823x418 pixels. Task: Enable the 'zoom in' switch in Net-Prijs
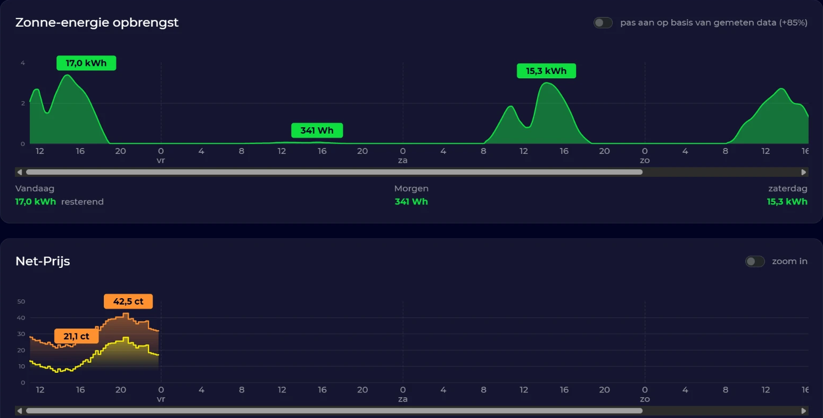755,261
